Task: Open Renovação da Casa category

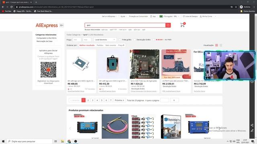Action: (45, 41)
